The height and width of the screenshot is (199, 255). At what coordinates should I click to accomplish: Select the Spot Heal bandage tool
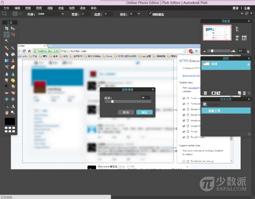tap(13, 93)
